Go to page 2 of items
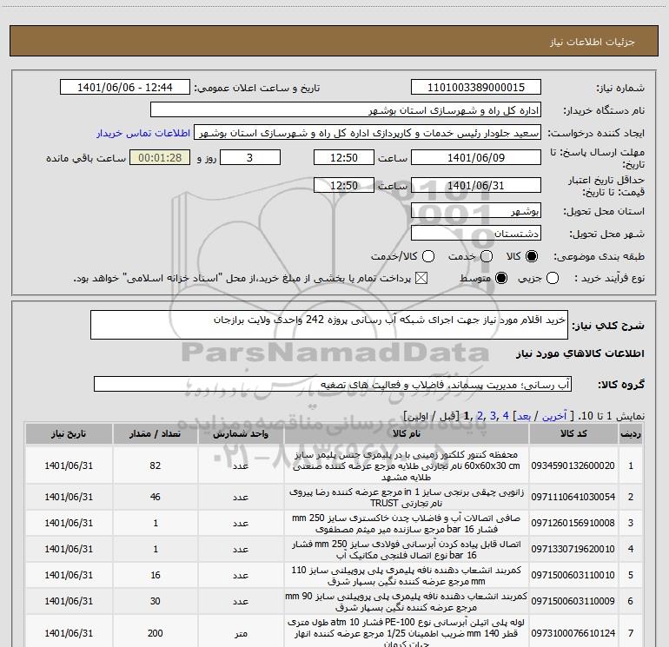Screen dimensions: 669x647 (480, 416)
